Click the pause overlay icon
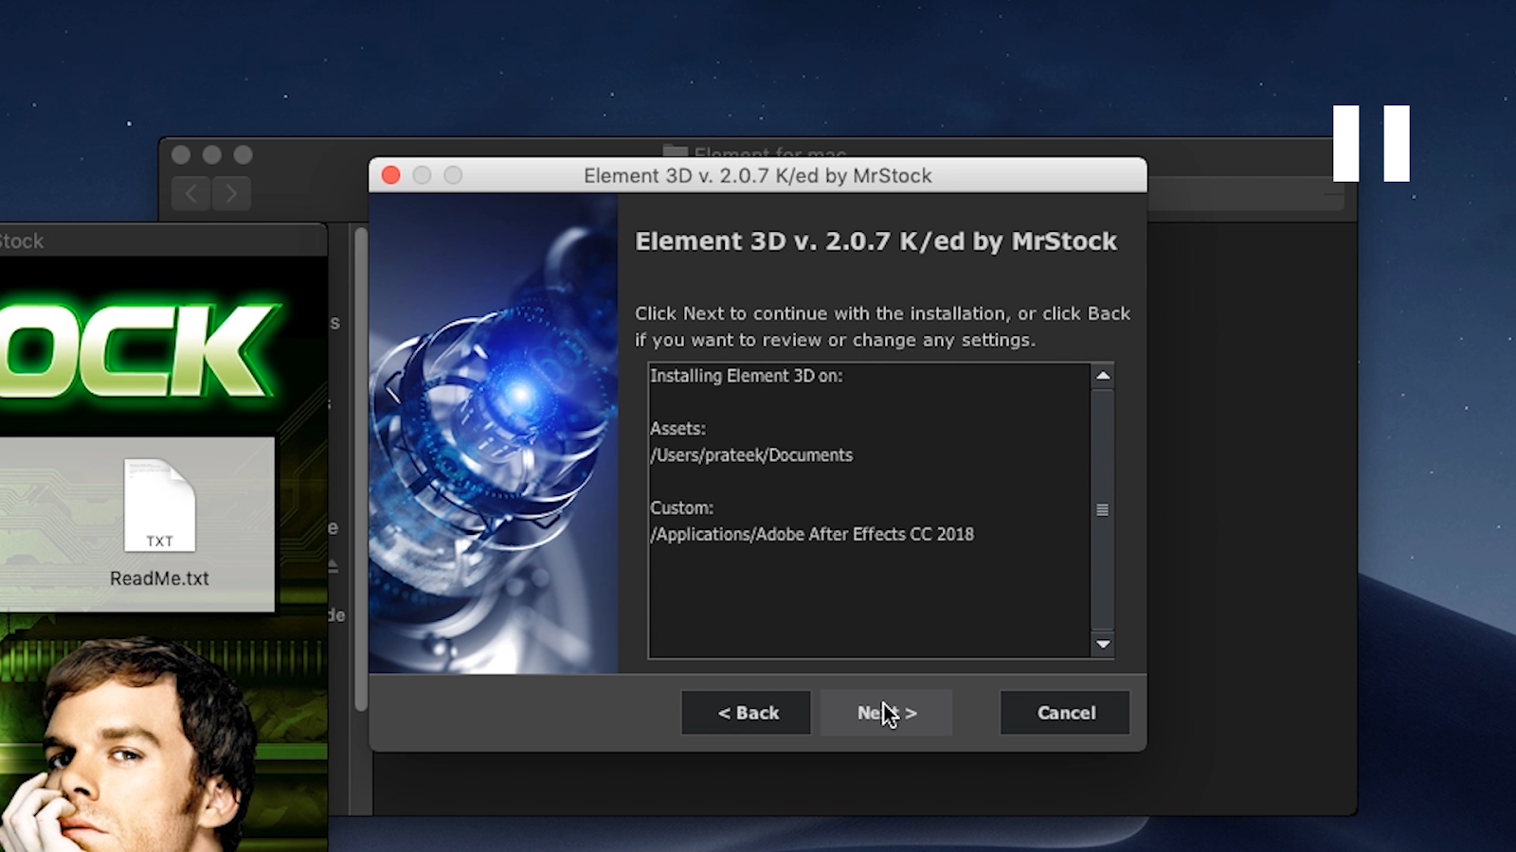The width and height of the screenshot is (1516, 852). pos(1371,143)
